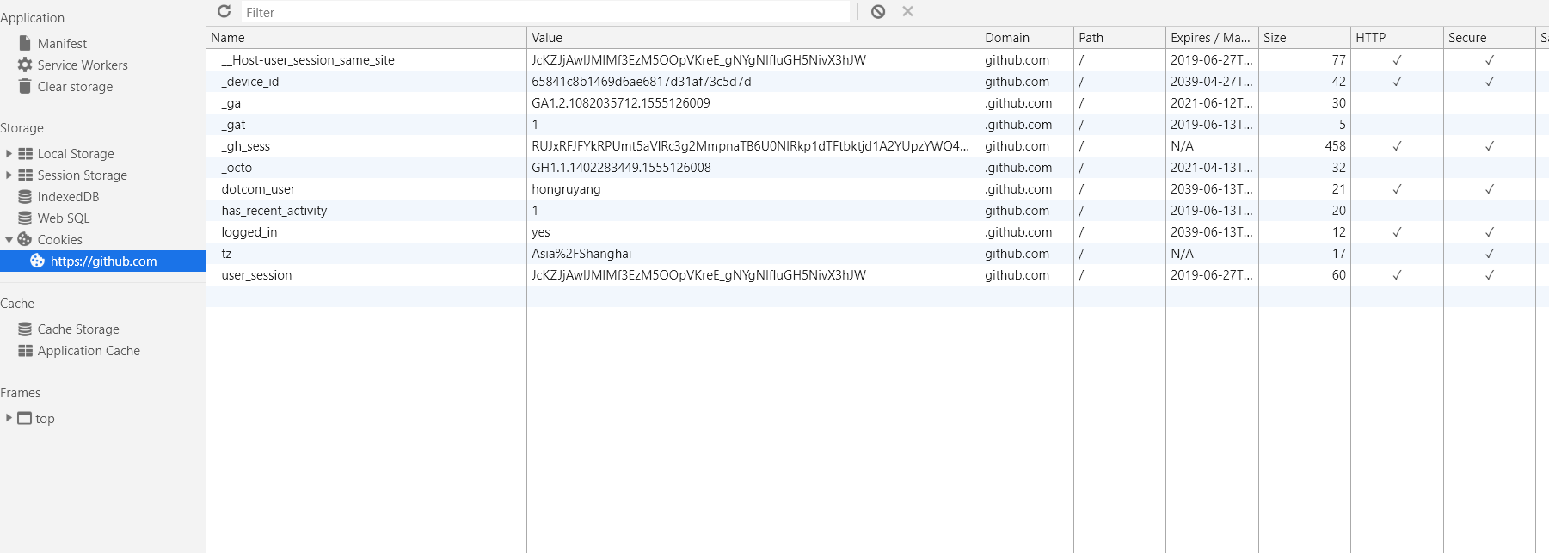Click the Web SQL database icon
Image resolution: width=1549 pixels, height=553 pixels.
(x=25, y=218)
